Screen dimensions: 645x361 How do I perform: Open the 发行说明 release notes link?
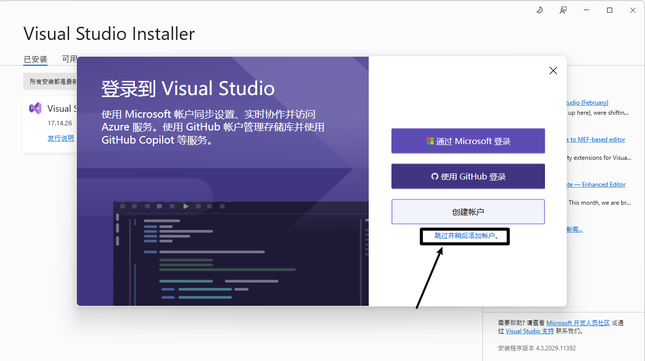(x=61, y=138)
